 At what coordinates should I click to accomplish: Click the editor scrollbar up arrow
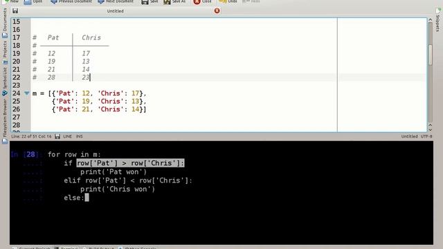click(x=430, y=20)
